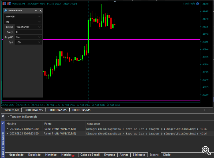Close the Caixa de Ferramentas toolbox
Viewport: 214px width, 158px height.
(x=3, y=124)
